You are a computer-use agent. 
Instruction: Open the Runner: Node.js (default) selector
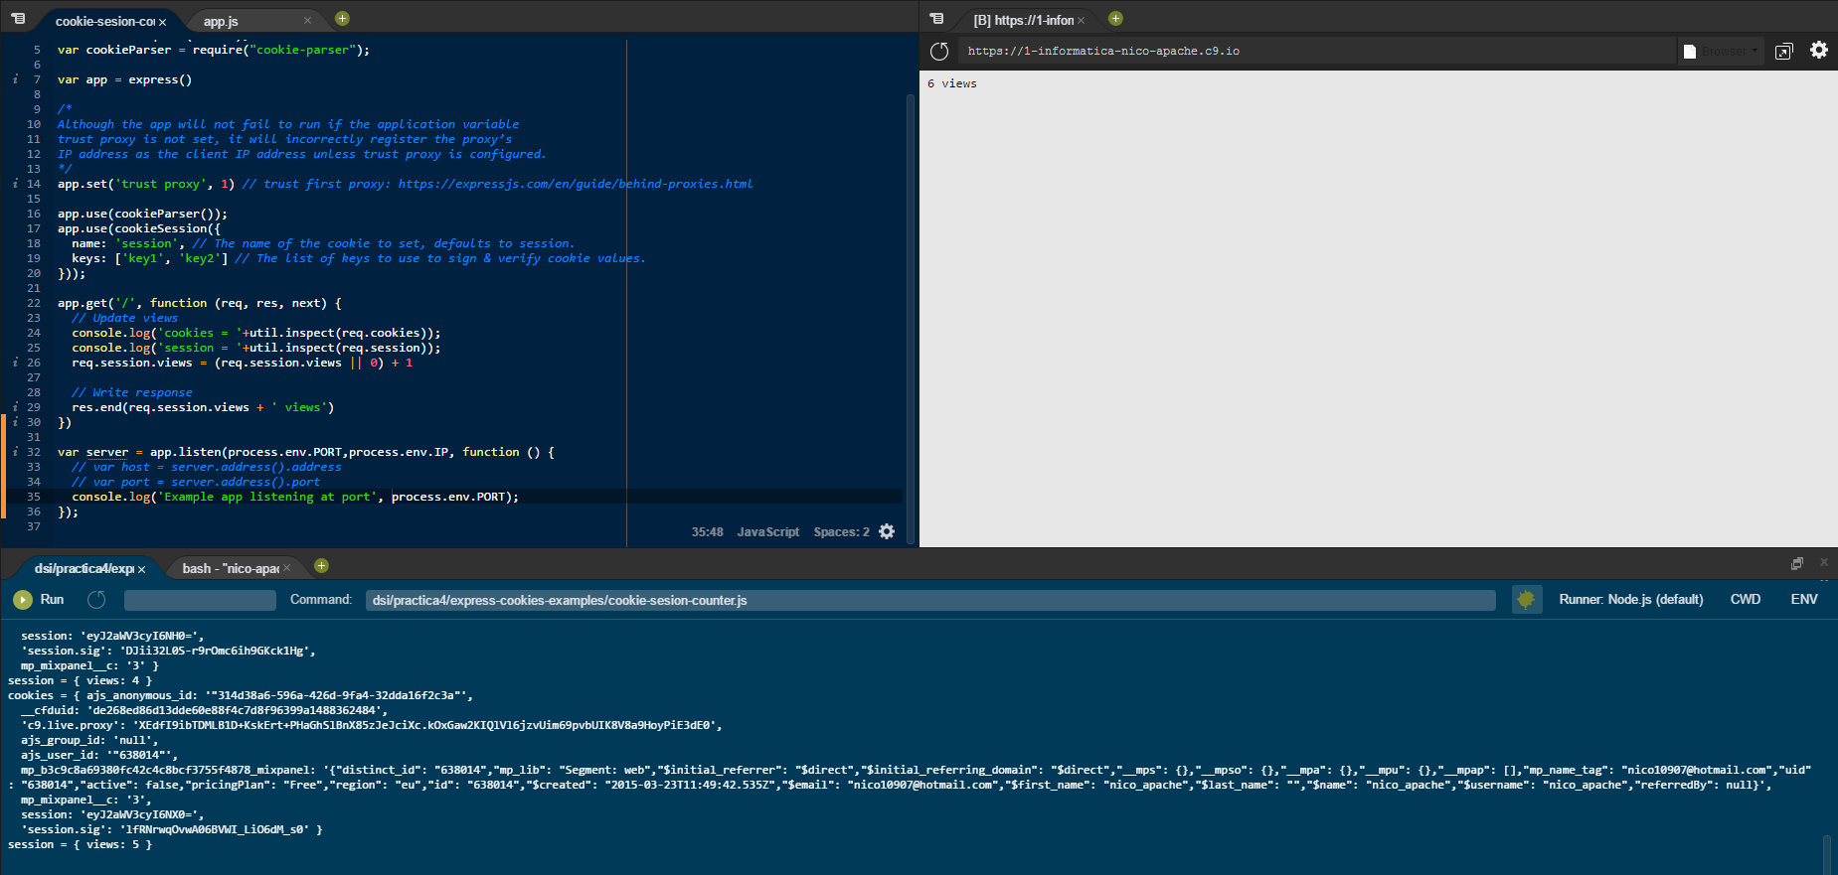point(1630,600)
